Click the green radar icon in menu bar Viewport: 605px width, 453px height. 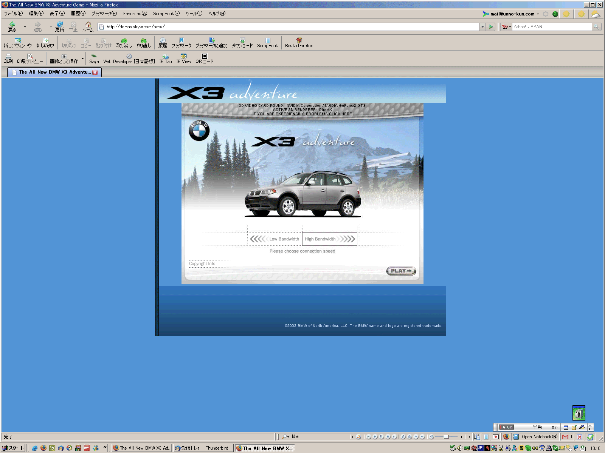pos(555,14)
